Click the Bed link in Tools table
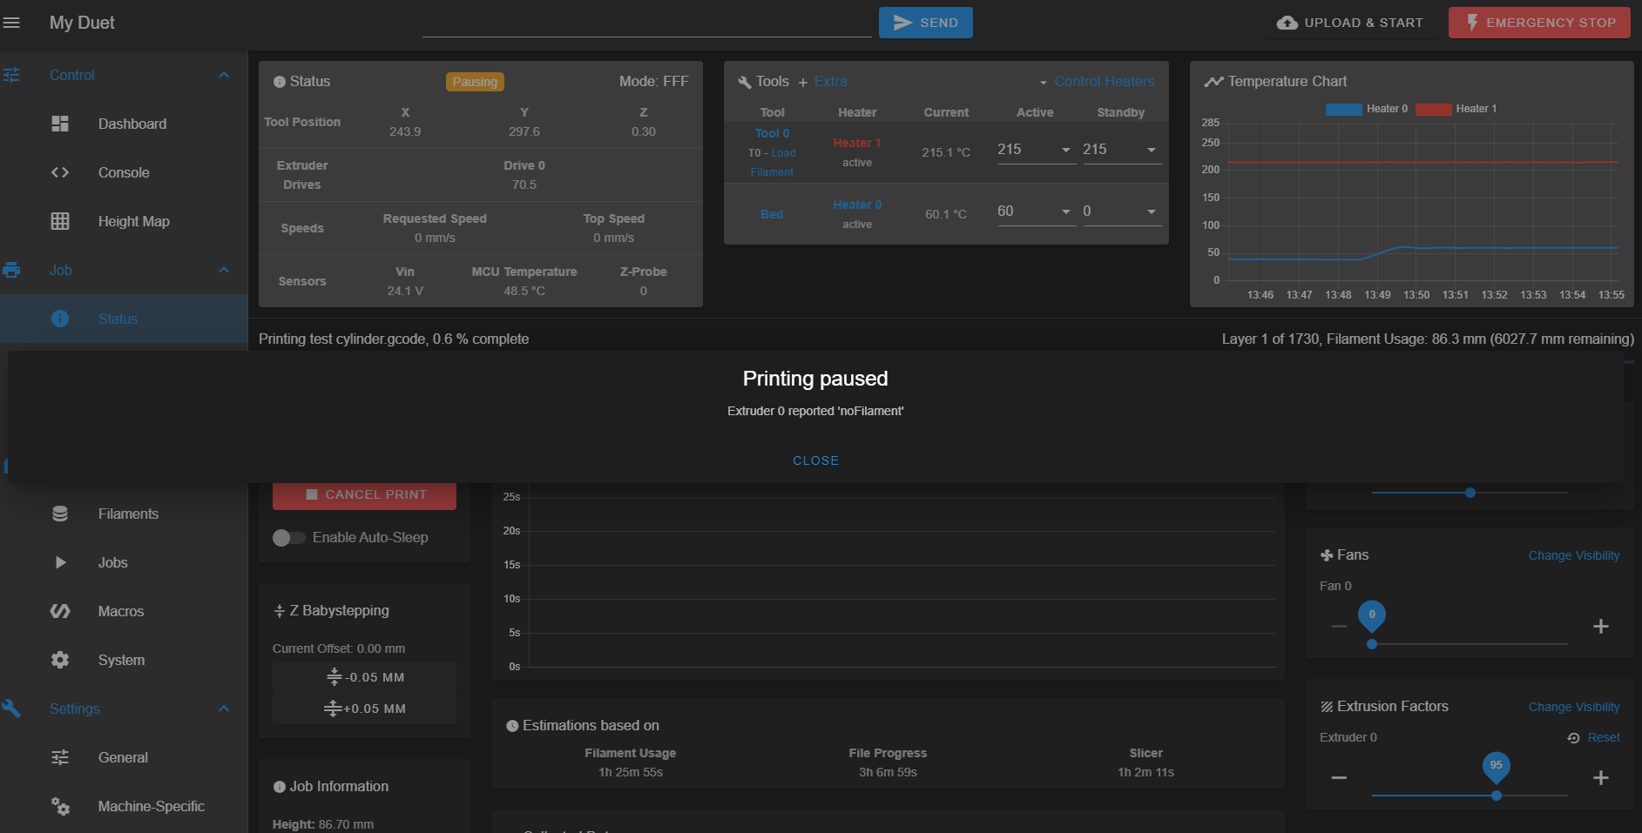Screen dimensions: 1642x833 (x=772, y=214)
